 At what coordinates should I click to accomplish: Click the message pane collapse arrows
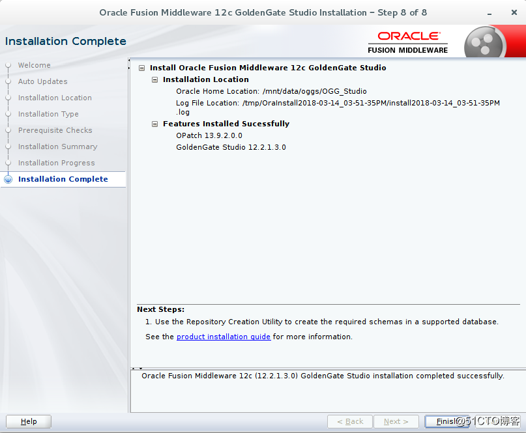137,369
